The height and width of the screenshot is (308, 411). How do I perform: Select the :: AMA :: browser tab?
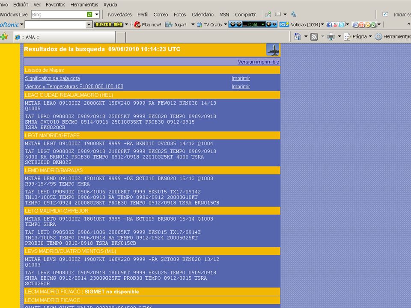click(x=64, y=37)
